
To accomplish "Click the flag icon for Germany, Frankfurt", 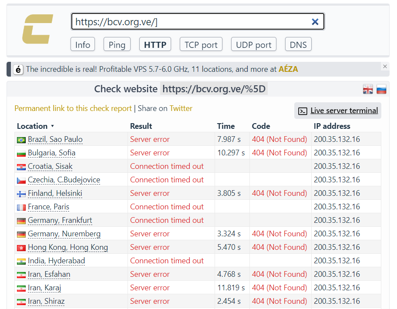I will click(21, 221).
